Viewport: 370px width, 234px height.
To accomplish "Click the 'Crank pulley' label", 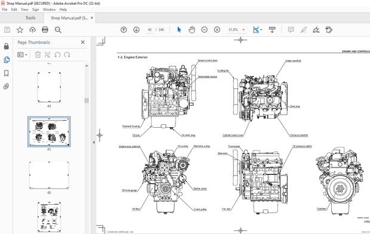I will click(200, 209).
